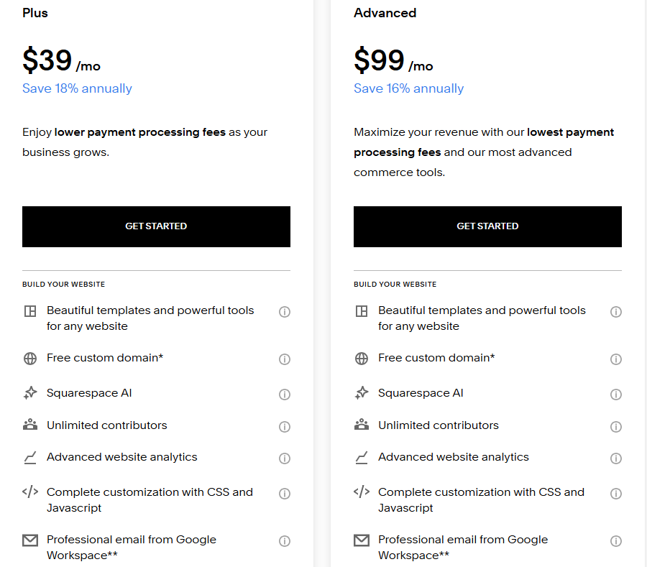The height and width of the screenshot is (567, 647).
Task: Click the info icon beside Squarespace AI
Action: point(285,394)
